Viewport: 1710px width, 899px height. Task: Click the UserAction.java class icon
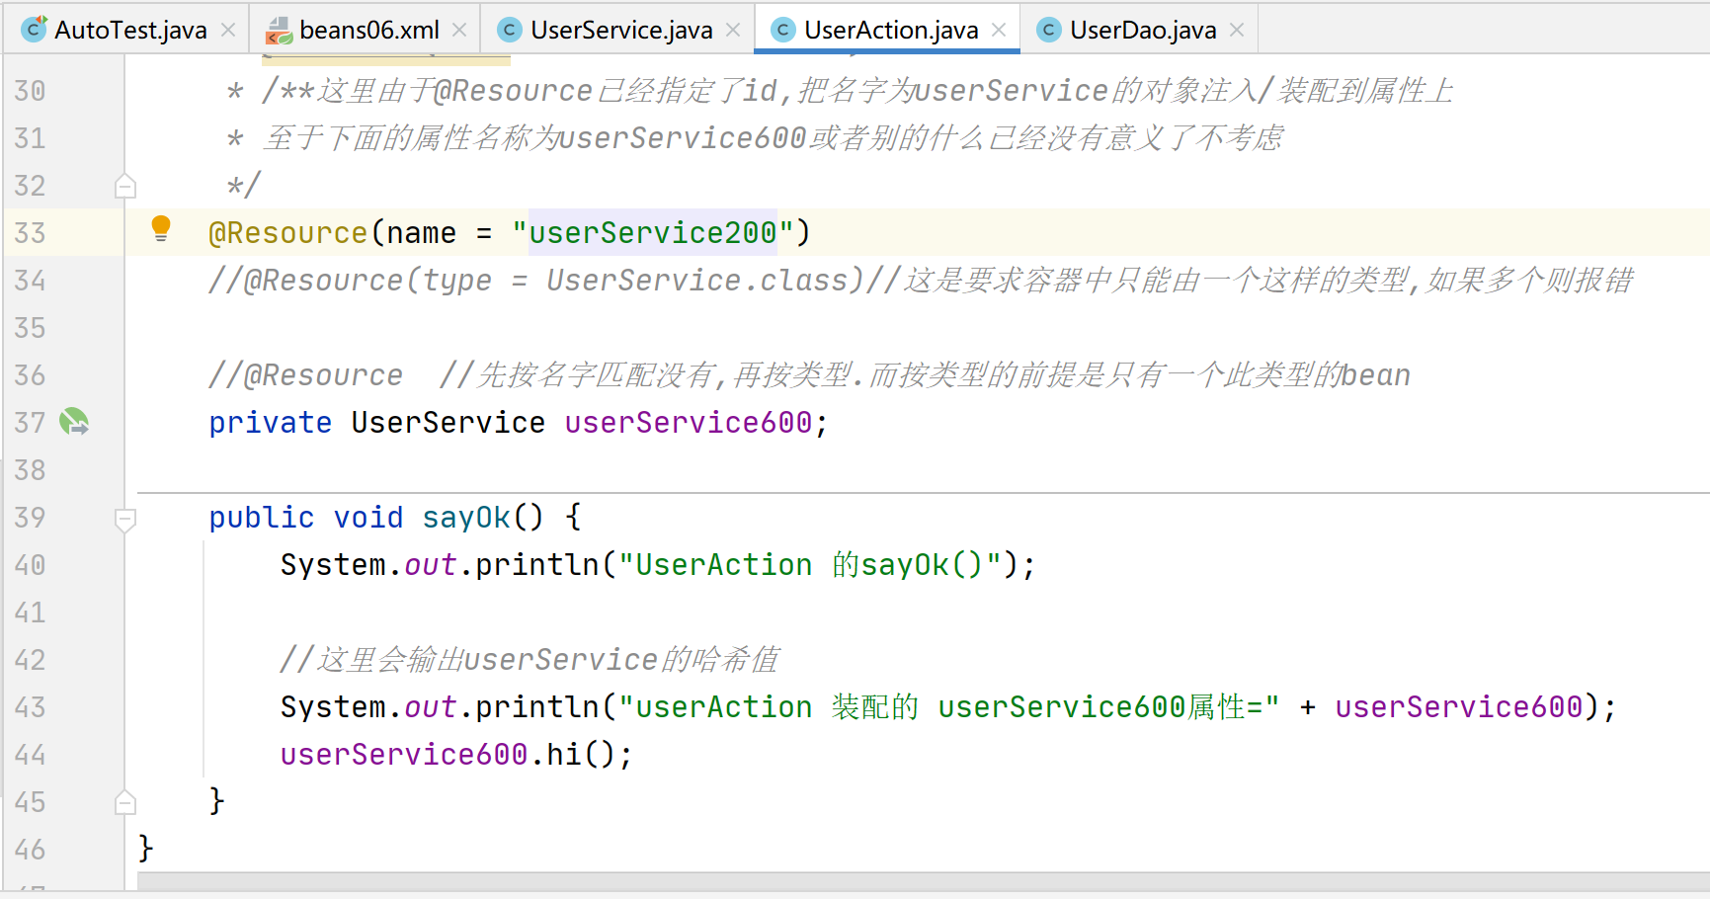[782, 30]
